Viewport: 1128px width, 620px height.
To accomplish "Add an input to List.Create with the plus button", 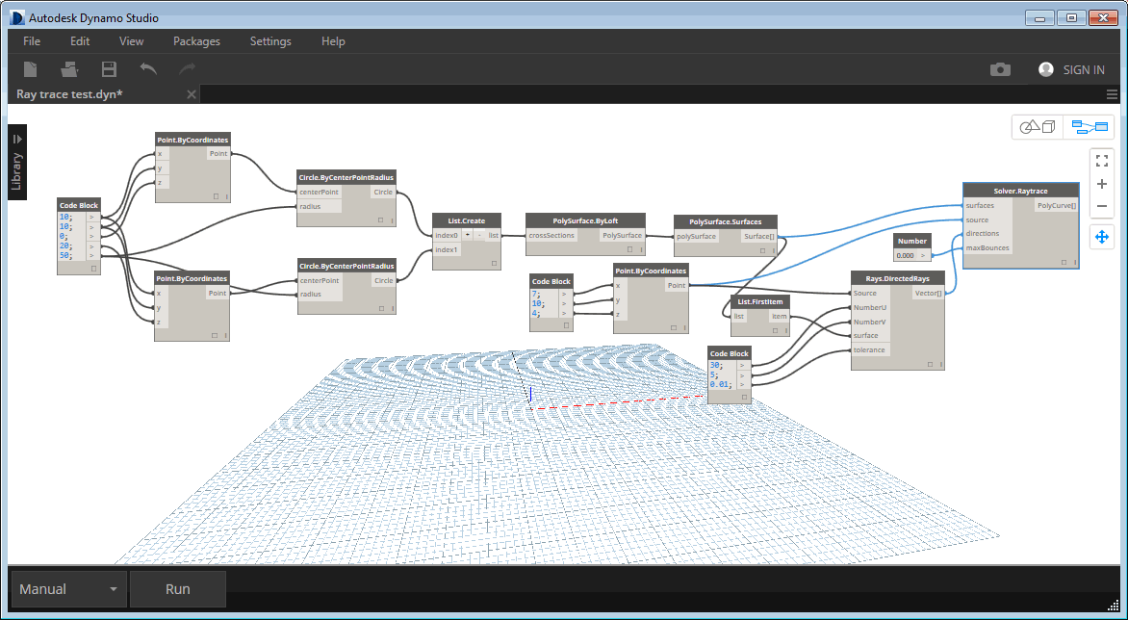I will (x=468, y=234).
